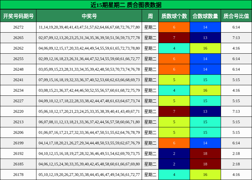Select issue number 26178
Image resolution: width=252 pixels, height=180 pixels.
coord(18,175)
